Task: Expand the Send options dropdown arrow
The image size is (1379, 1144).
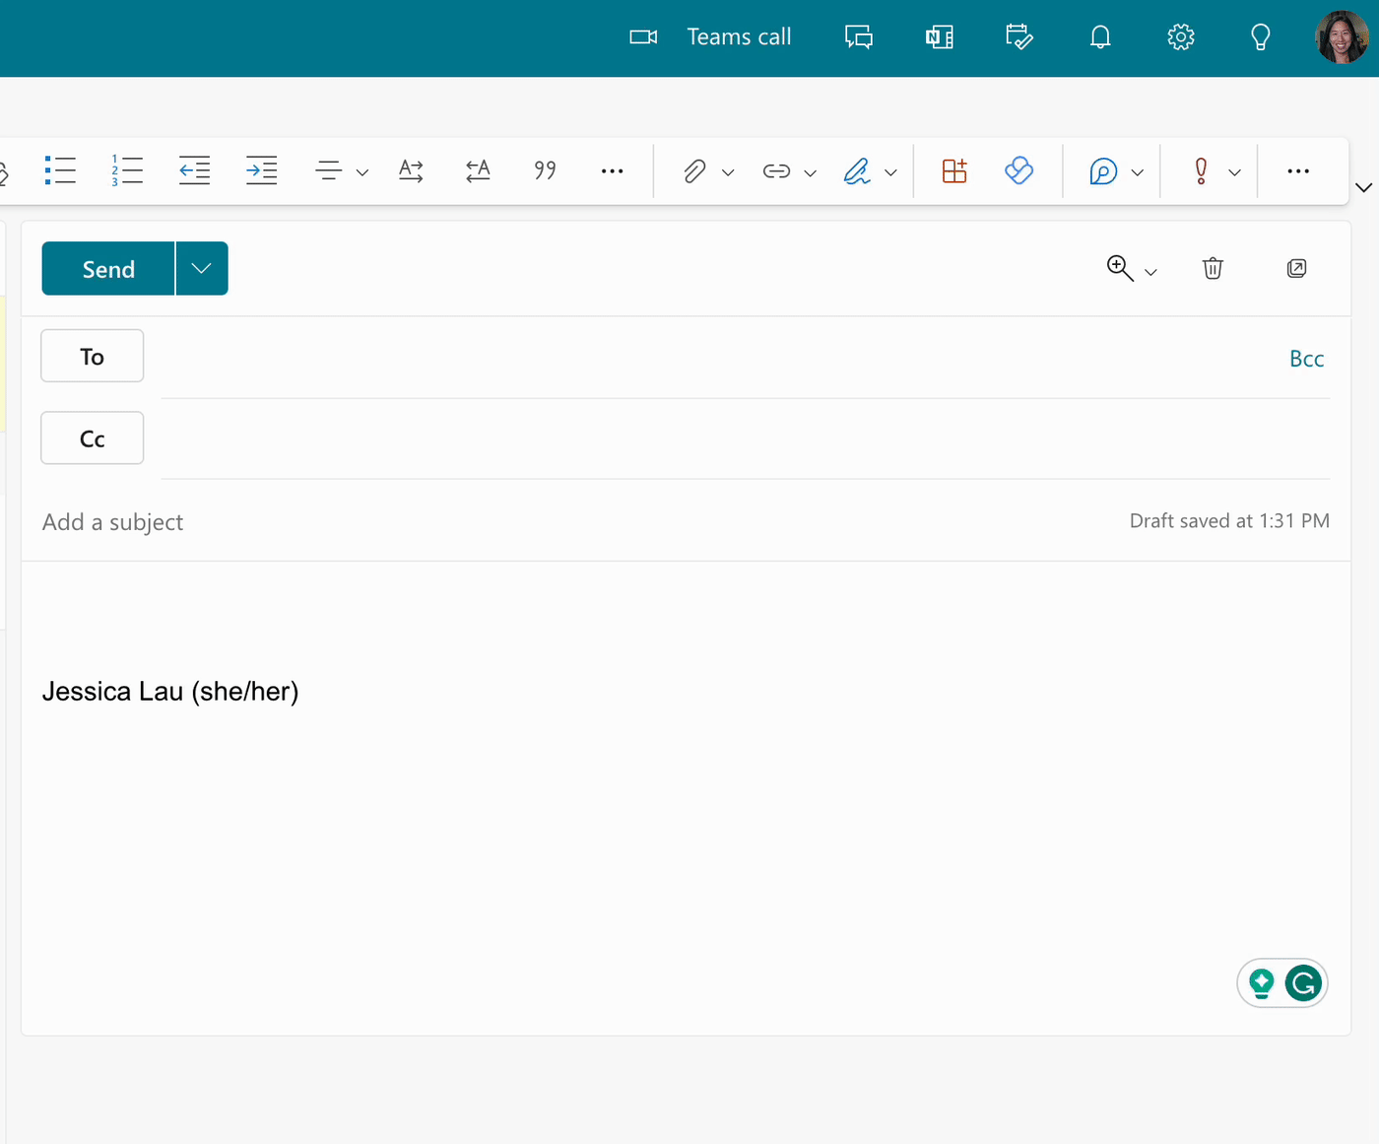Action: pyautogui.click(x=202, y=268)
